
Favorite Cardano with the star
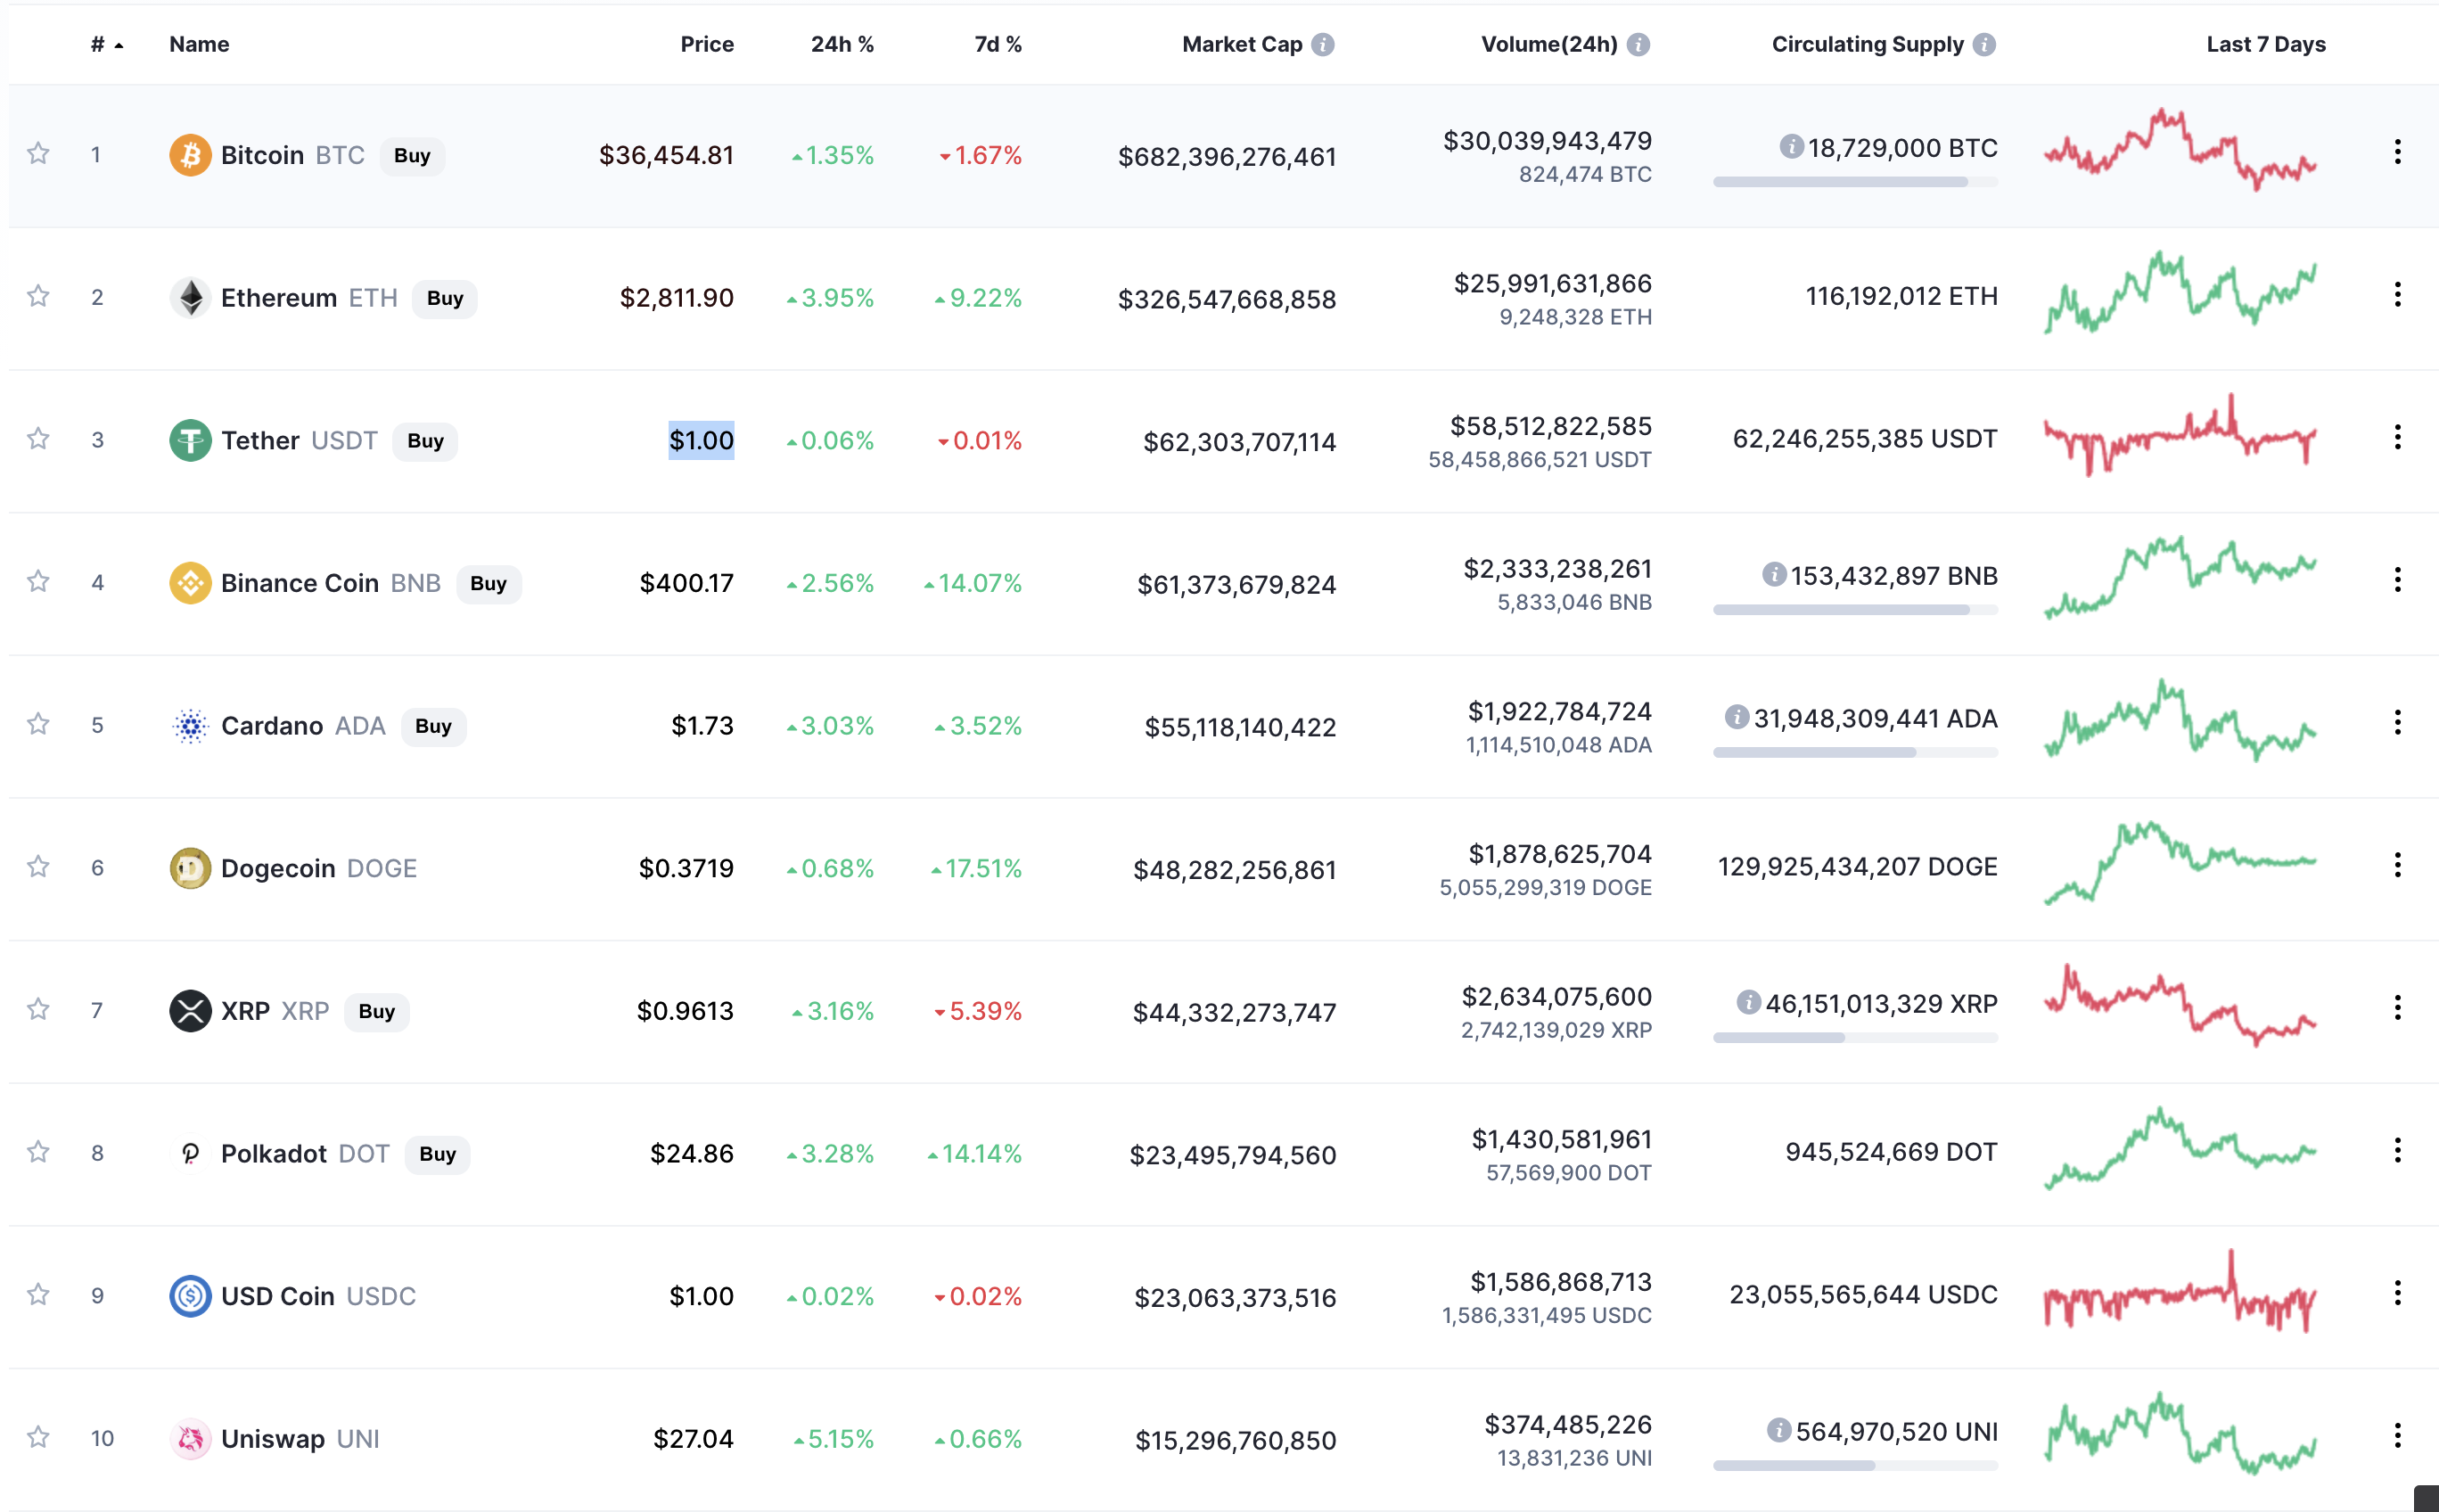38,724
